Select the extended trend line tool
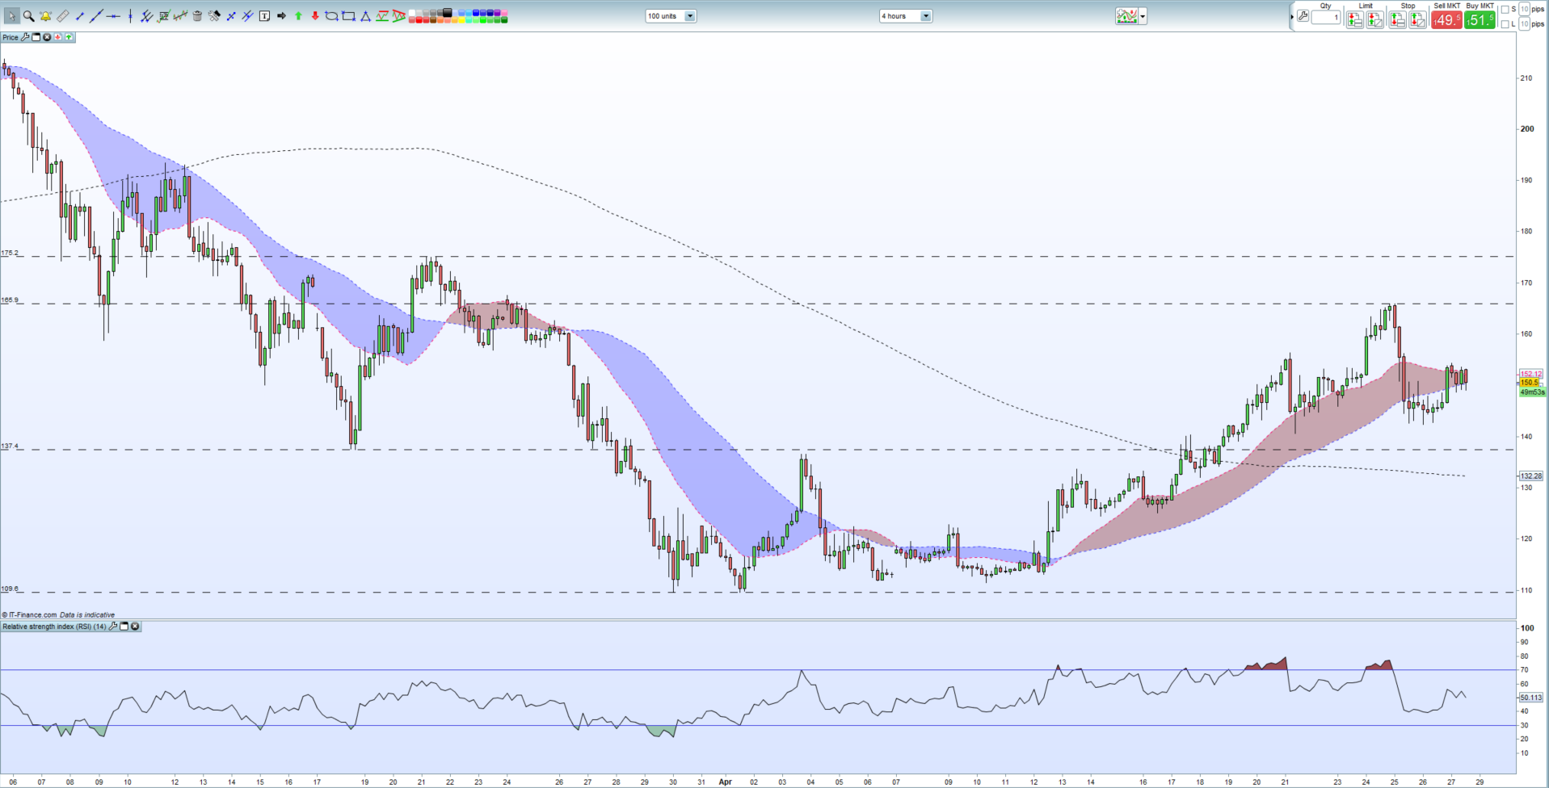This screenshot has height=788, width=1549. click(x=96, y=16)
